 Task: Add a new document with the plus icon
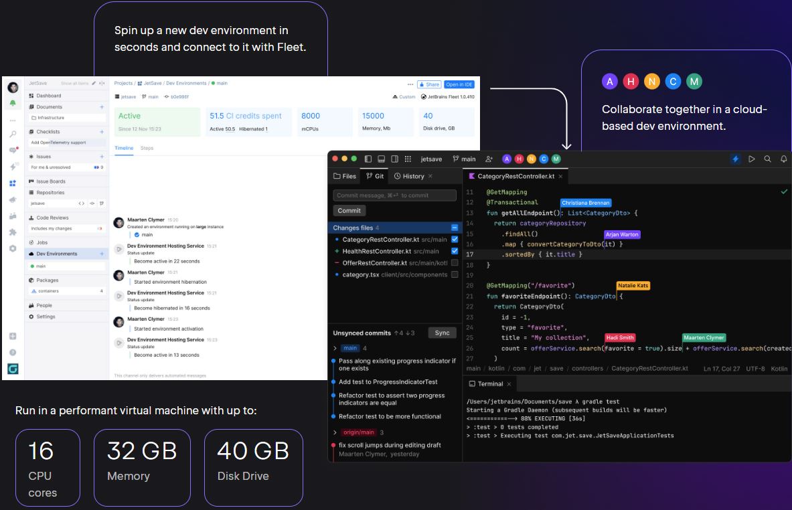102,107
